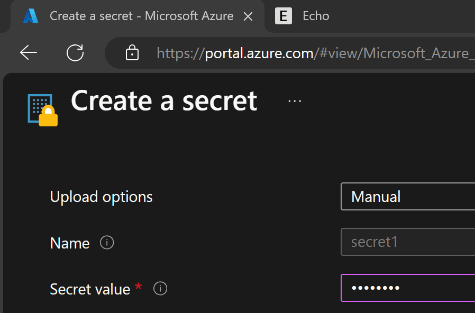Focus the secret1 Name field
The image size is (475, 313).
408,242
